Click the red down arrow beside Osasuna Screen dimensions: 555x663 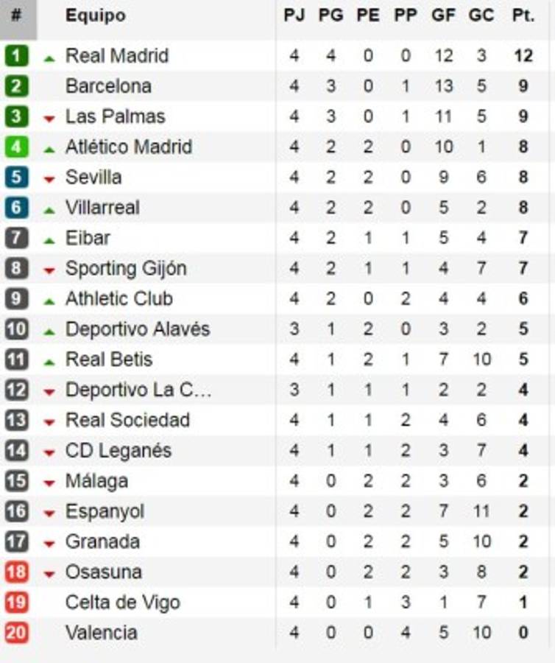(49, 574)
